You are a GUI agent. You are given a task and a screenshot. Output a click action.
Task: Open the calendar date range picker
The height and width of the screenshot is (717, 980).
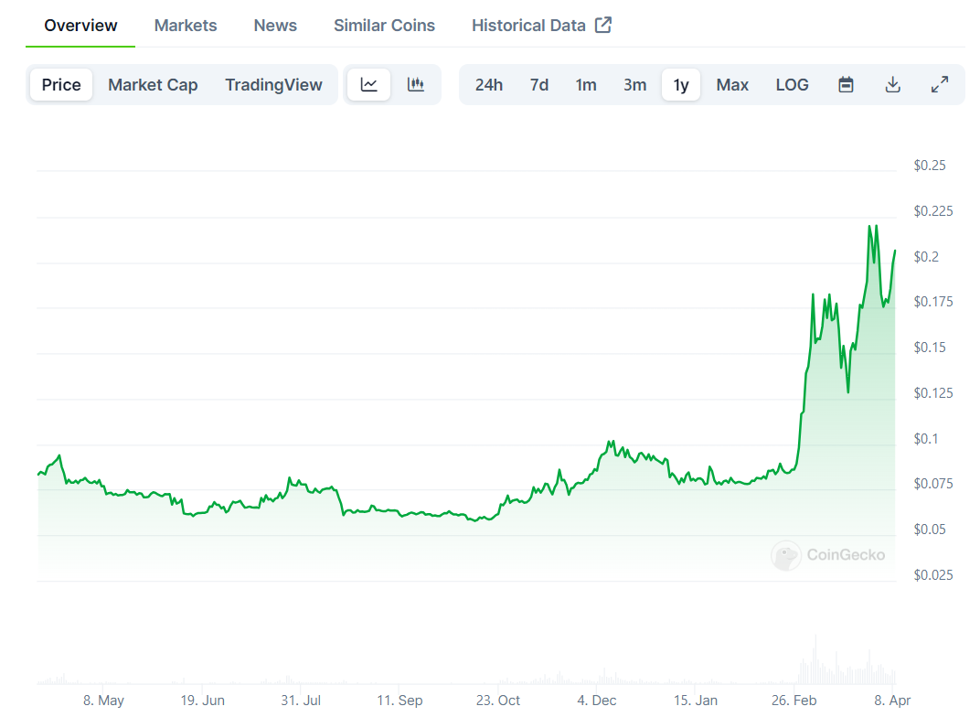pyautogui.click(x=847, y=85)
